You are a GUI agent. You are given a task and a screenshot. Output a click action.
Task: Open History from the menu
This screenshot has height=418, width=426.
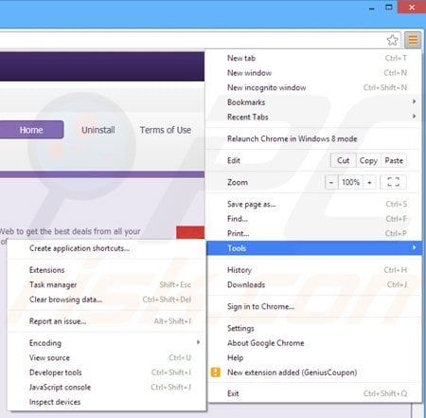pos(314,270)
